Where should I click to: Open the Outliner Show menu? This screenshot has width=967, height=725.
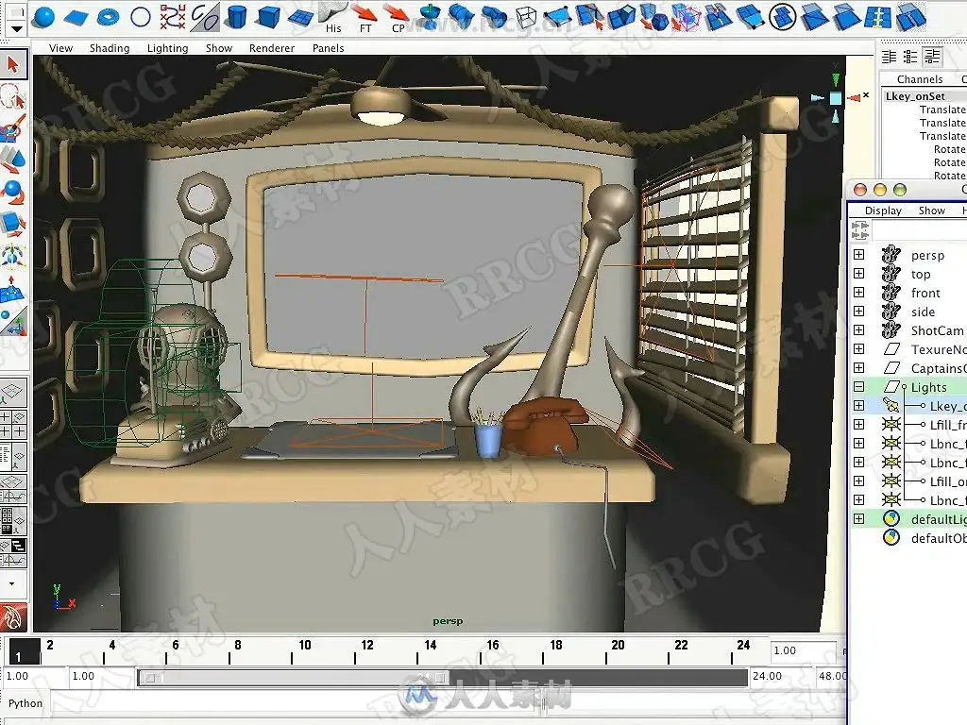click(931, 211)
